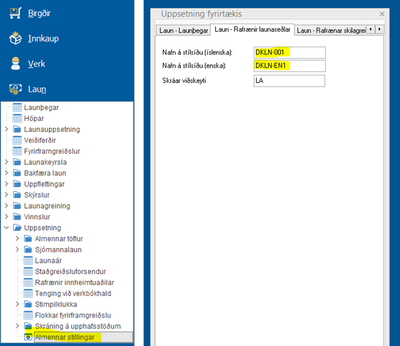Click the Innkaup box icon
The width and height of the screenshot is (400, 346).
tap(15, 39)
